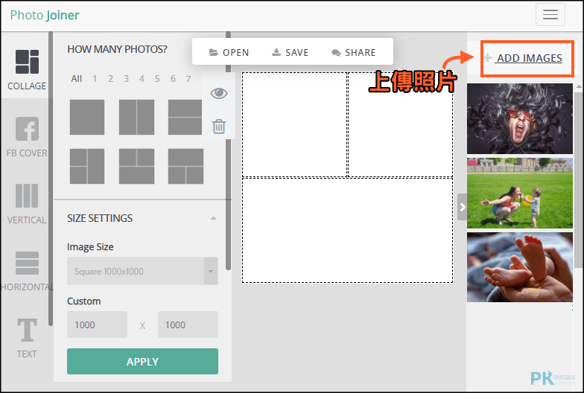Collapse the image sidebar with the arrow

[462, 207]
